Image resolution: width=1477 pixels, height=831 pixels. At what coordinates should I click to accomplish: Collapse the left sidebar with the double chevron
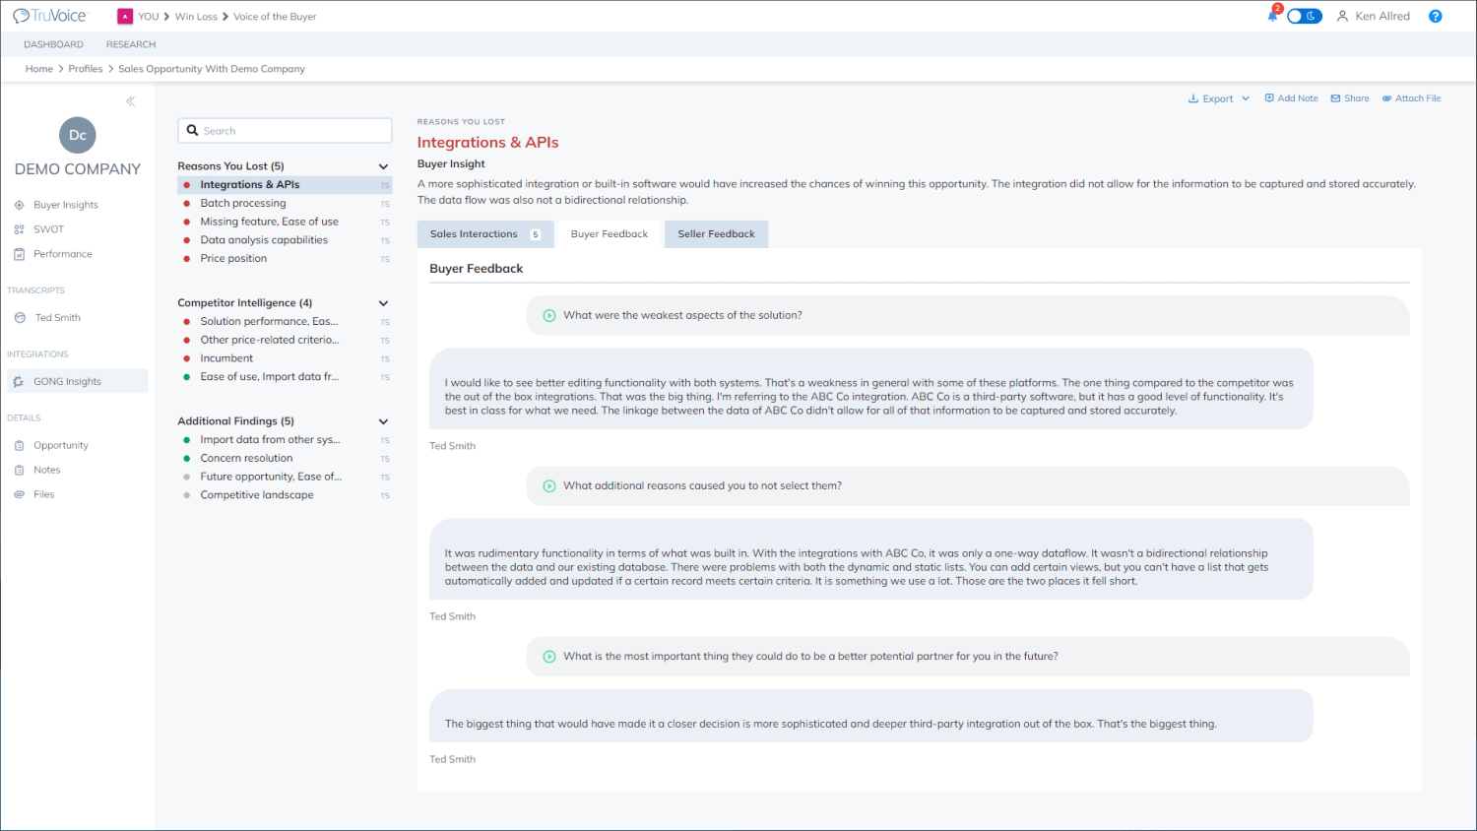pos(130,101)
